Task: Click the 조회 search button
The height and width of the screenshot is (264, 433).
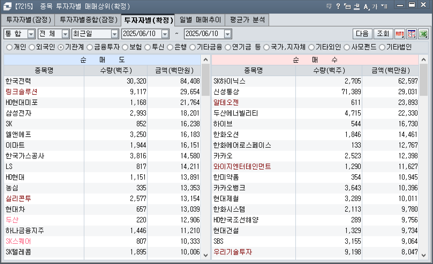Action: (383, 34)
